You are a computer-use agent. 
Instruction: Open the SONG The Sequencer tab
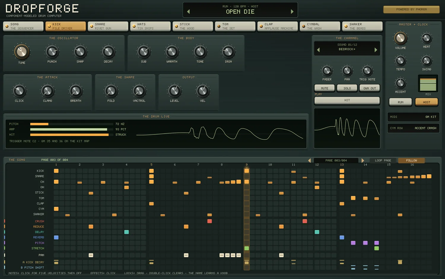[23, 26]
